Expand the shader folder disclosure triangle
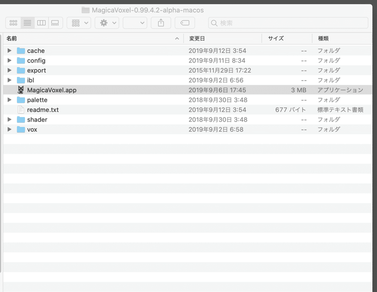The height and width of the screenshot is (292, 377). pyautogui.click(x=9, y=119)
